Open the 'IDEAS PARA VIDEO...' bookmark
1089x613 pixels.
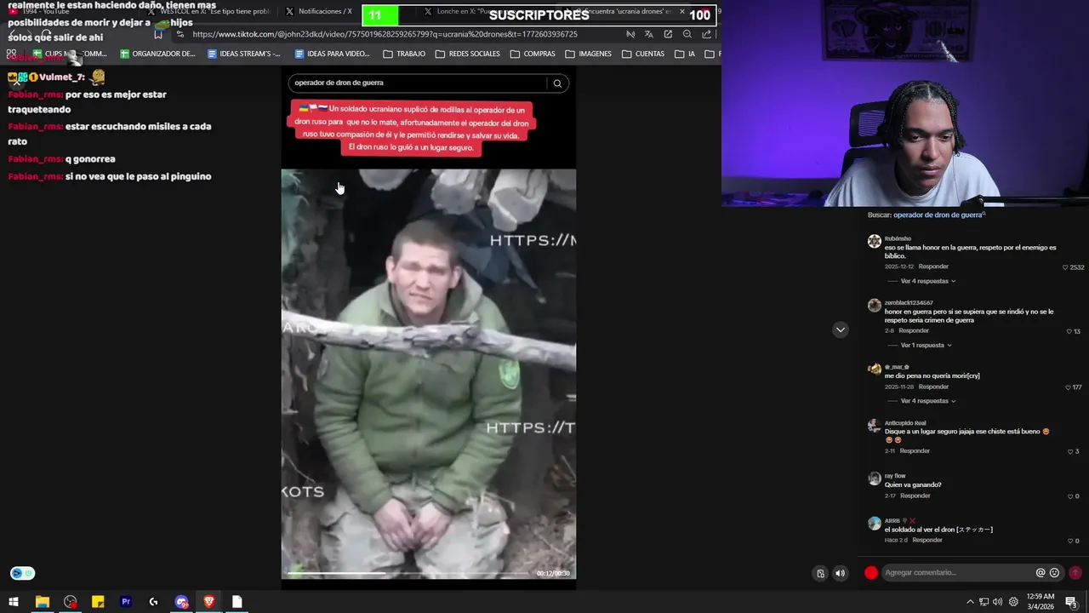point(332,54)
